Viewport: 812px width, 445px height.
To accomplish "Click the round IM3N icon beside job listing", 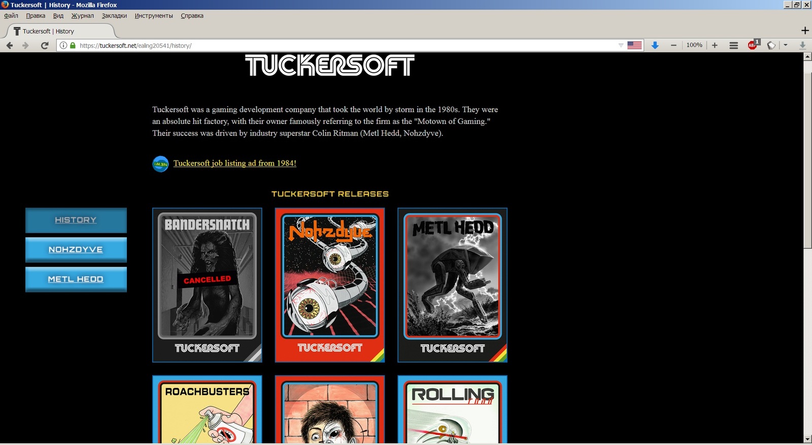I will [x=160, y=164].
